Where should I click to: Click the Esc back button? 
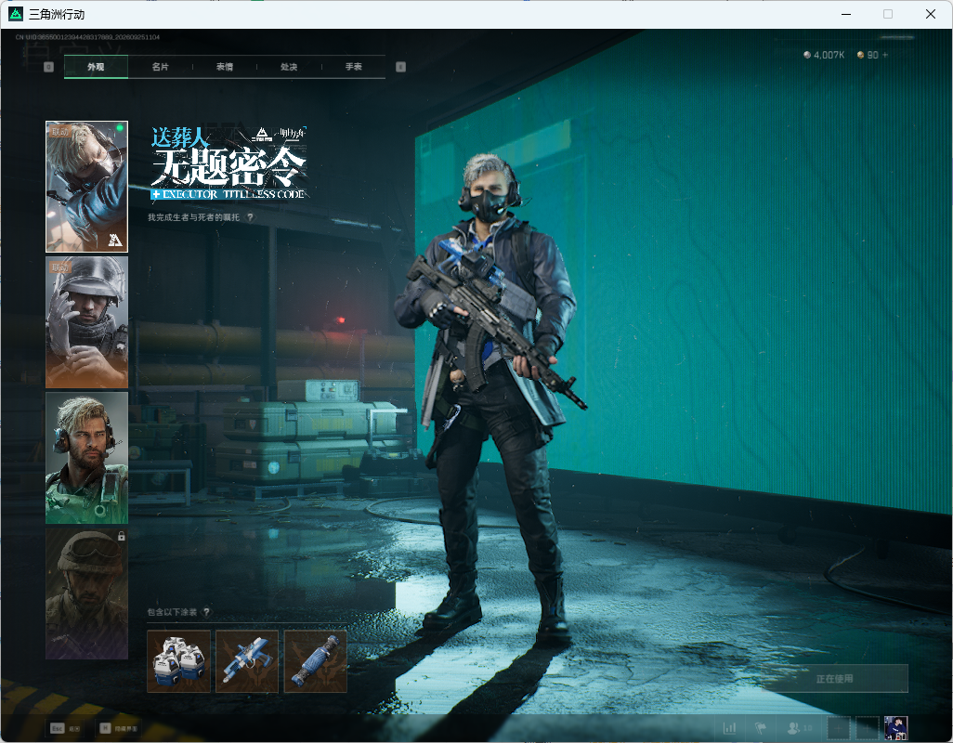click(65, 728)
